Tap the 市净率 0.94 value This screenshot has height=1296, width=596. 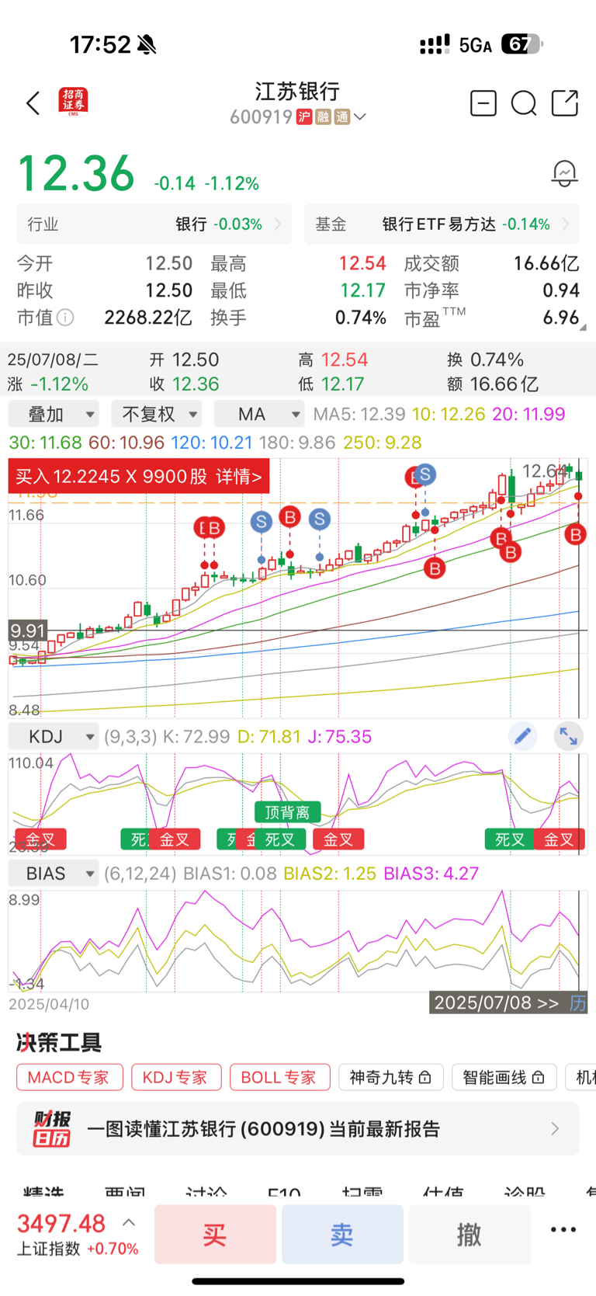(561, 290)
